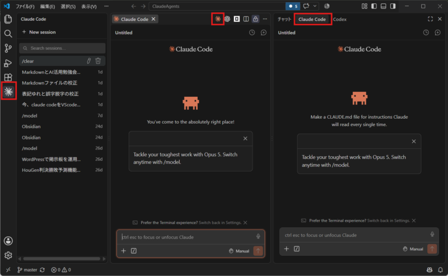Open the Markdownファイルの校正 session
Viewport: 448px width, 276px height.
(x=62, y=83)
